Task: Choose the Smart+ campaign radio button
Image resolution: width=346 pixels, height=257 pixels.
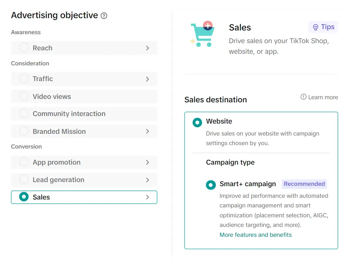Action: click(x=211, y=185)
